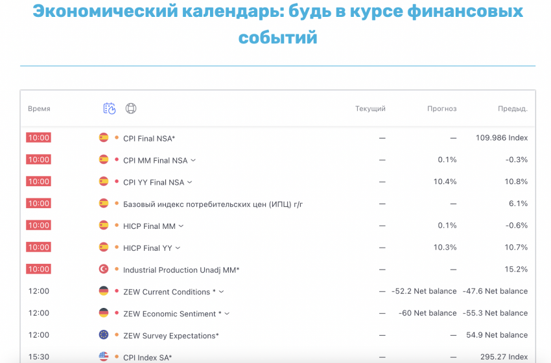551x363 pixels.
Task: Click red importance dot on CPI YY Final NSA
Action: 117,181
